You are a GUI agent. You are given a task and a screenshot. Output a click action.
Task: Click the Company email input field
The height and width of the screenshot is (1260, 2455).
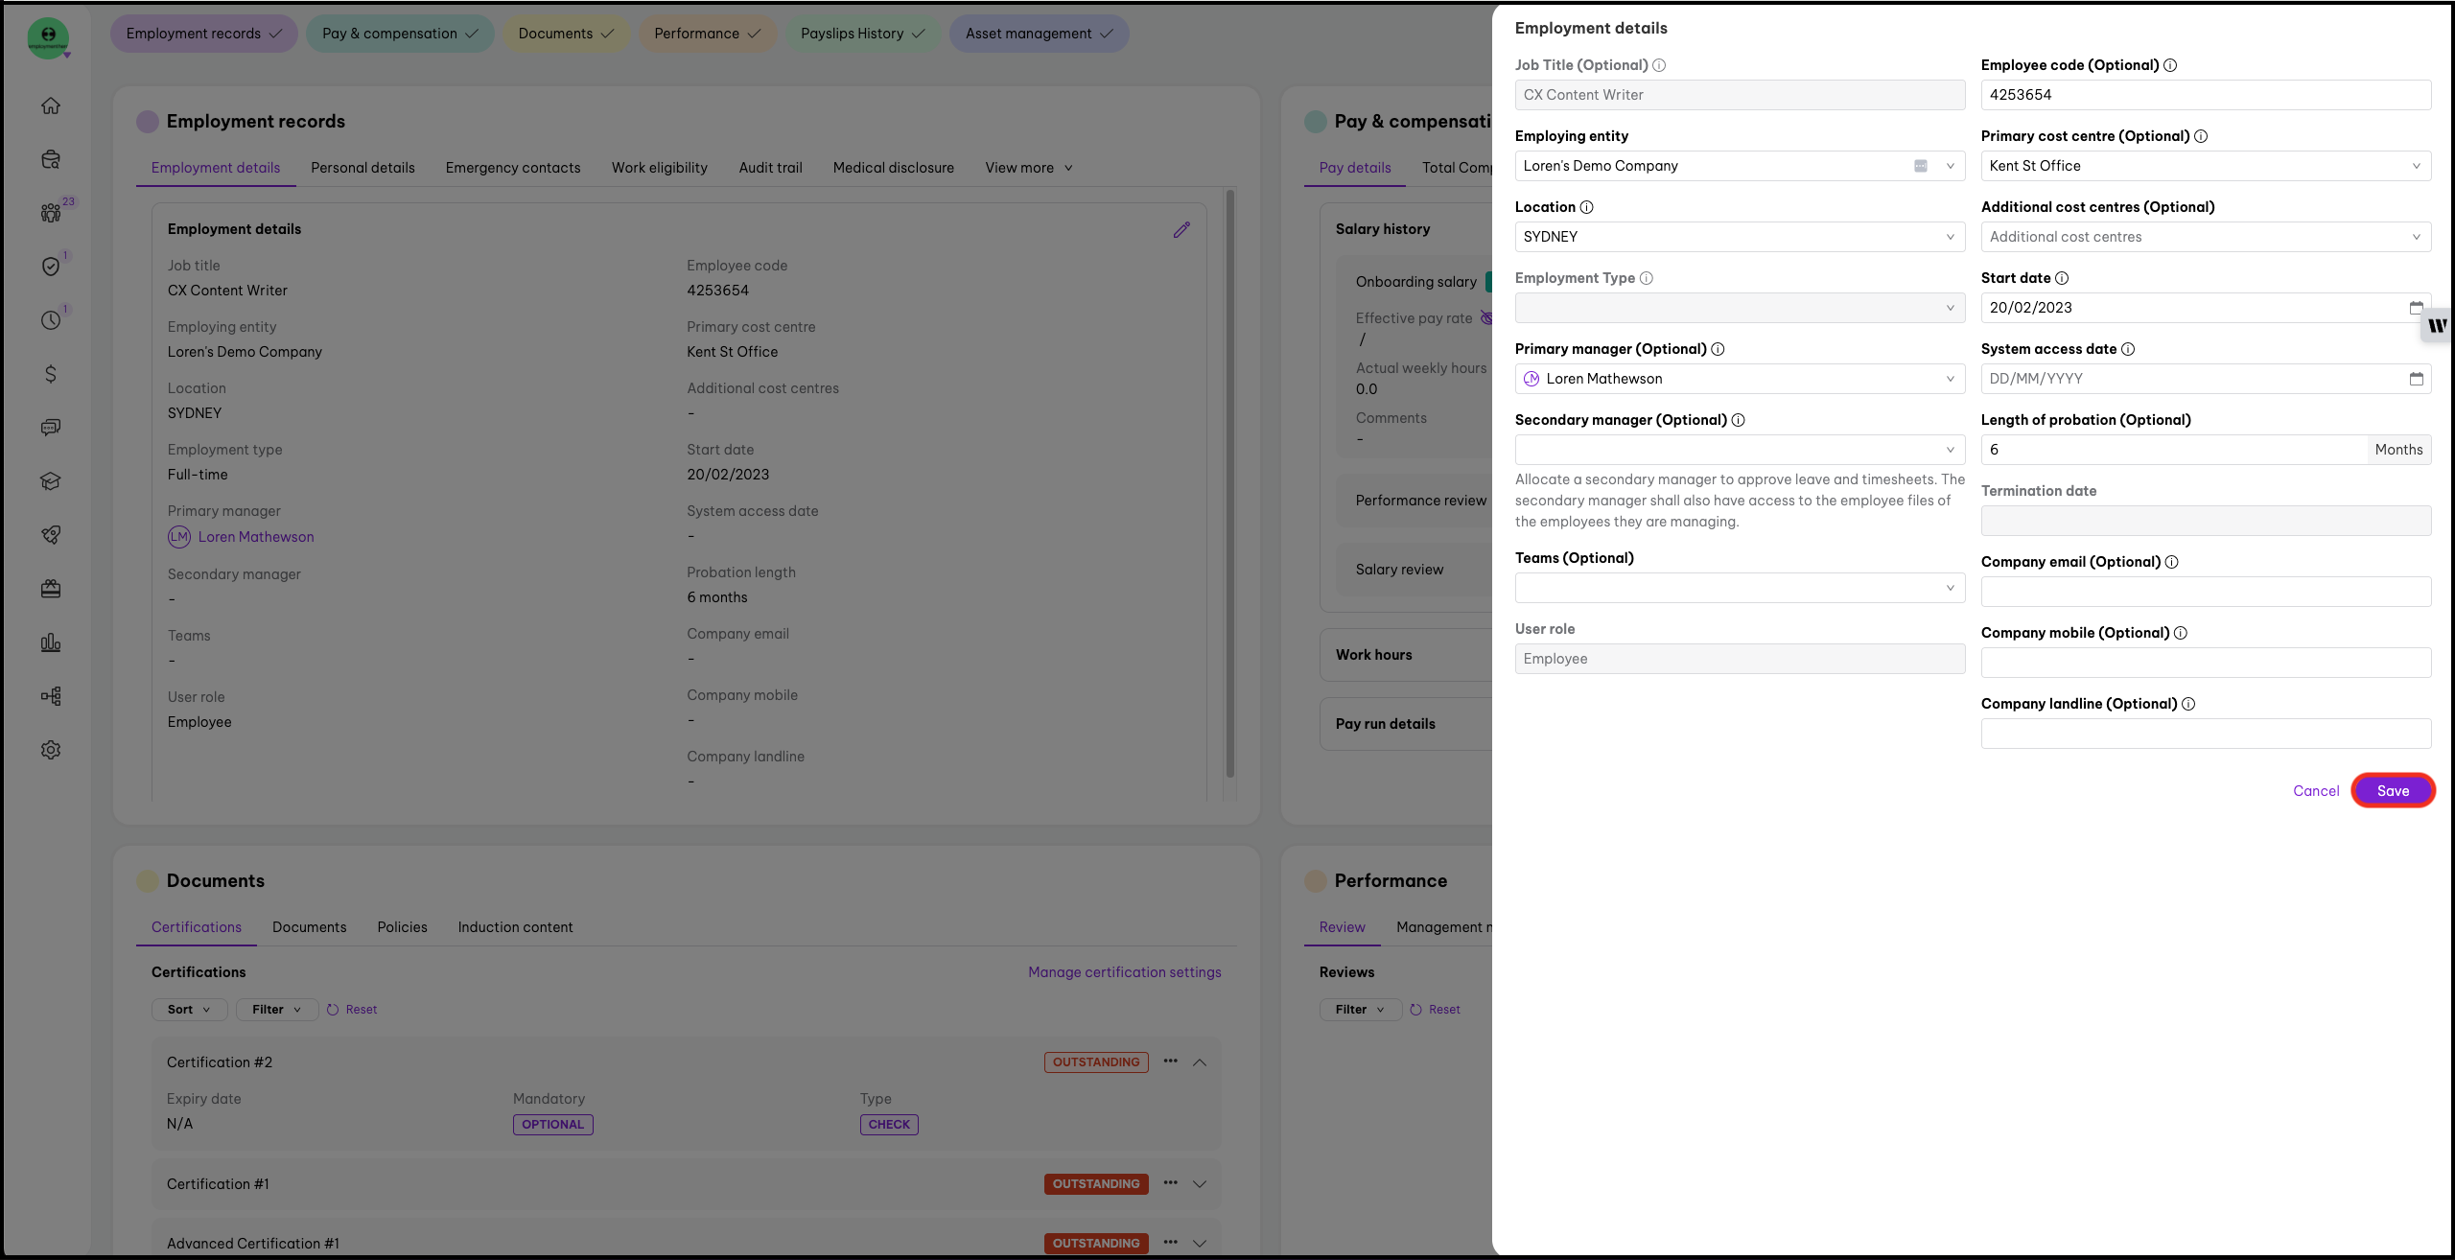click(2205, 592)
